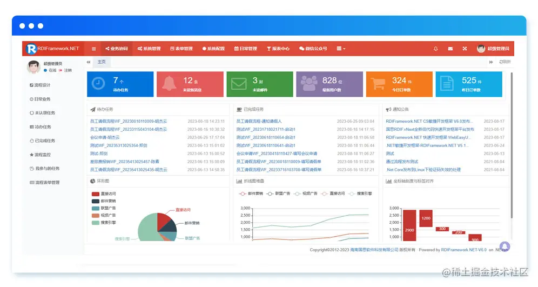Click the bell icon on 未读消息 card

169,83
